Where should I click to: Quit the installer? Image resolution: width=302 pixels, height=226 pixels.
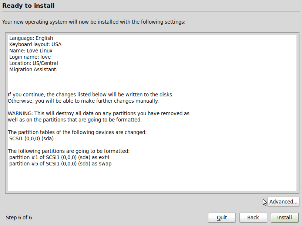point(222,218)
